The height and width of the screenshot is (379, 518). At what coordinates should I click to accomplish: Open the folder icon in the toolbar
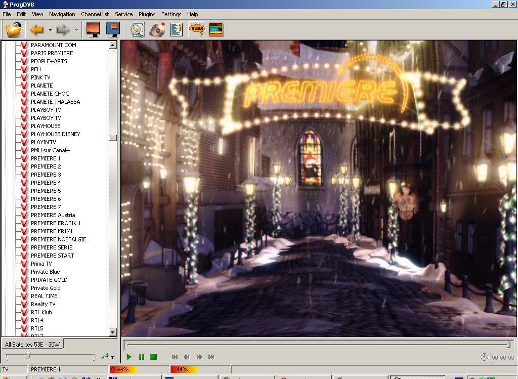click(x=14, y=30)
